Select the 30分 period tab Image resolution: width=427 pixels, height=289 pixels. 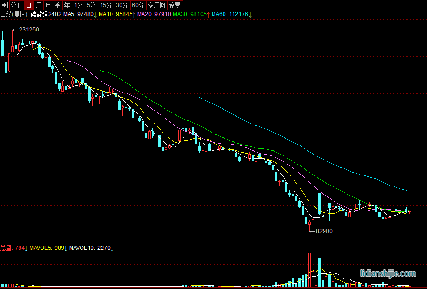click(122, 5)
